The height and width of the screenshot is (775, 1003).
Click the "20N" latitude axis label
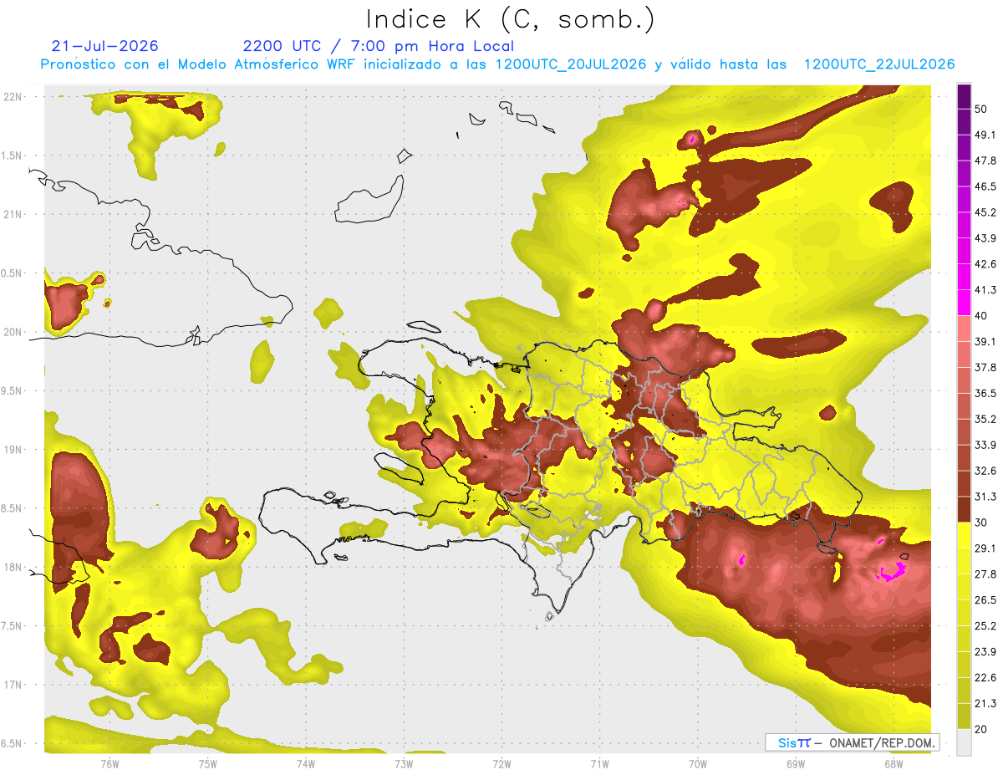13,332
